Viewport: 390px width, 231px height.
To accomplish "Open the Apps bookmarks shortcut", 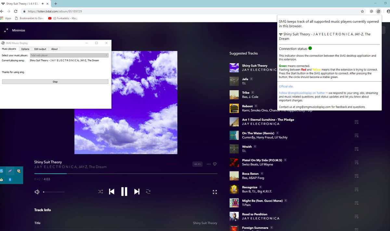I will tap(6, 18).
